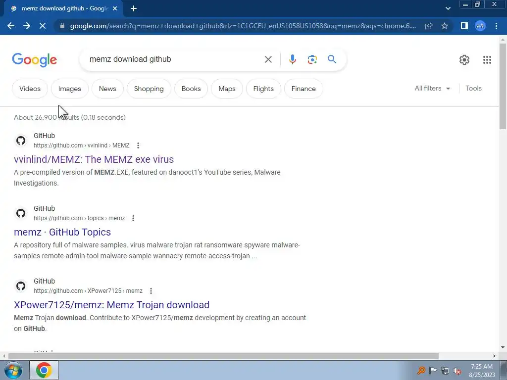Open vvinlind/MEMZ: The MEMZ exe virus result

pyautogui.click(x=94, y=159)
